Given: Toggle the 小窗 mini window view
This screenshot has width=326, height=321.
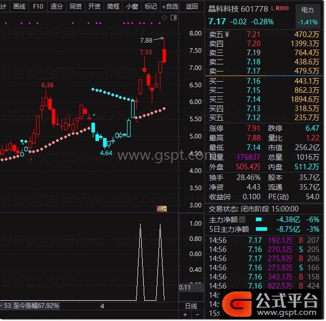Looking at the screenshot, I should point(132,7).
